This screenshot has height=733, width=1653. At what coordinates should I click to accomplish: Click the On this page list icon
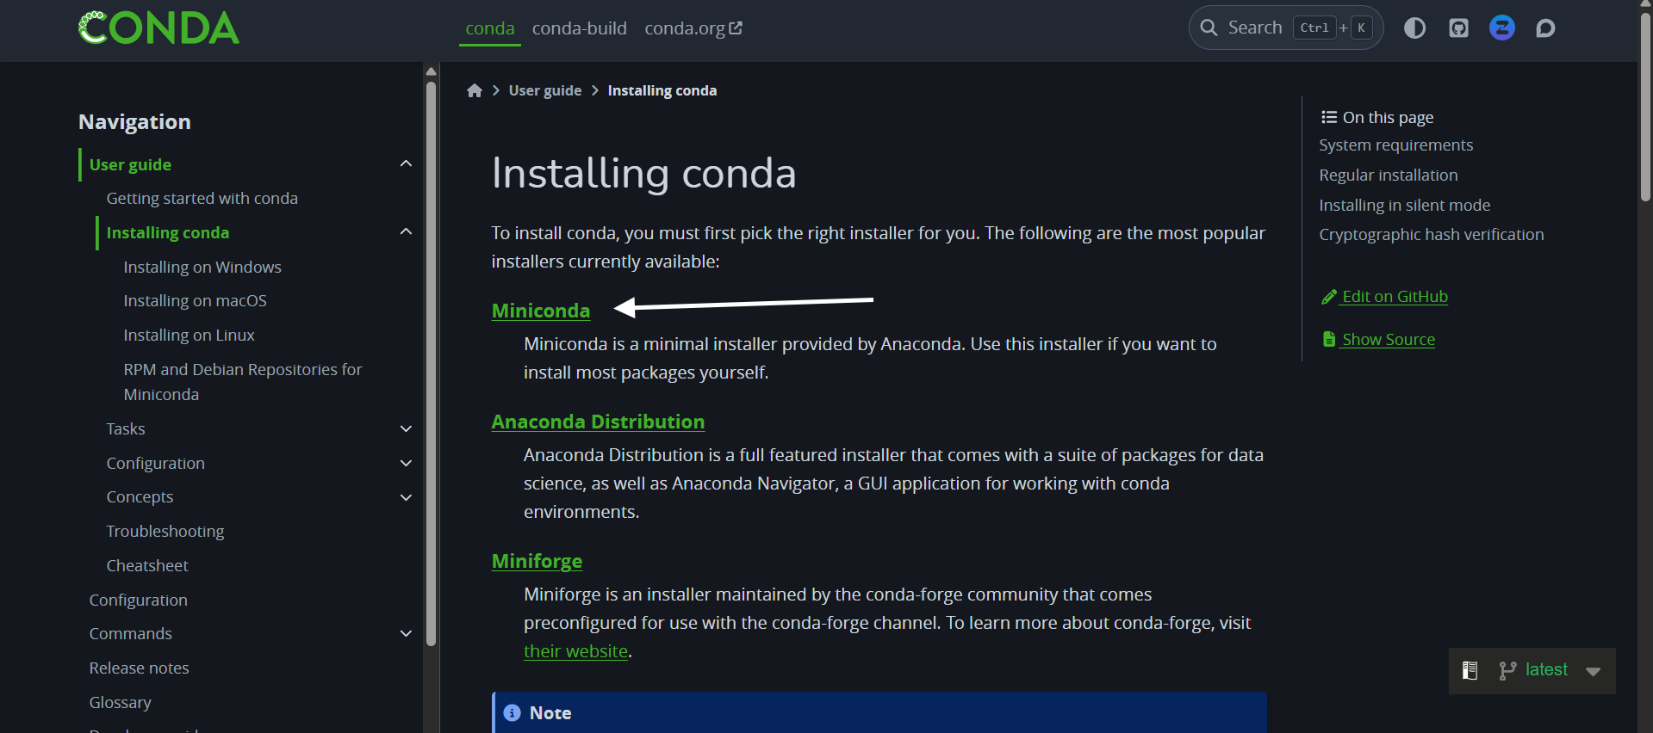[x=1329, y=117]
